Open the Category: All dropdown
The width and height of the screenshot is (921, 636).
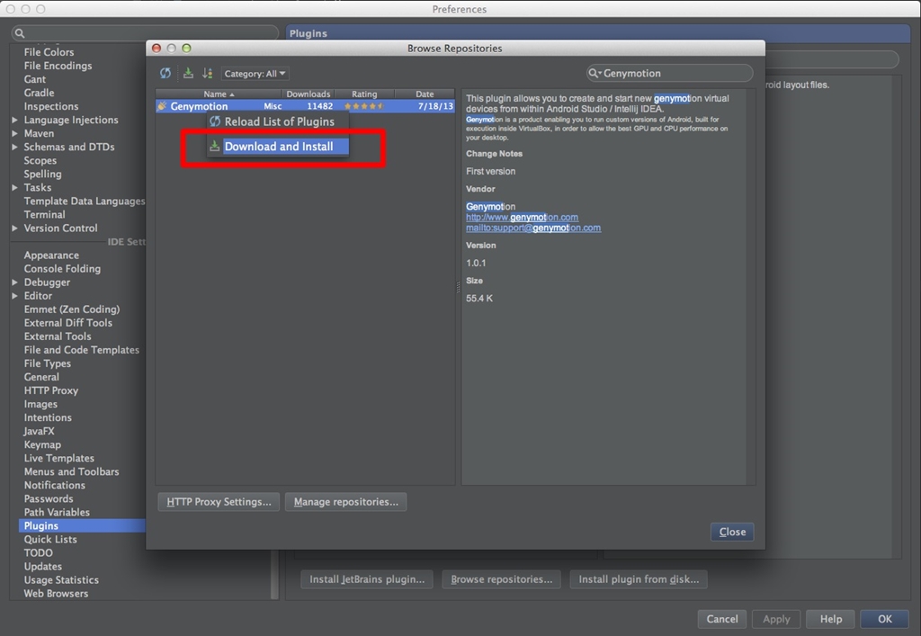(x=255, y=74)
